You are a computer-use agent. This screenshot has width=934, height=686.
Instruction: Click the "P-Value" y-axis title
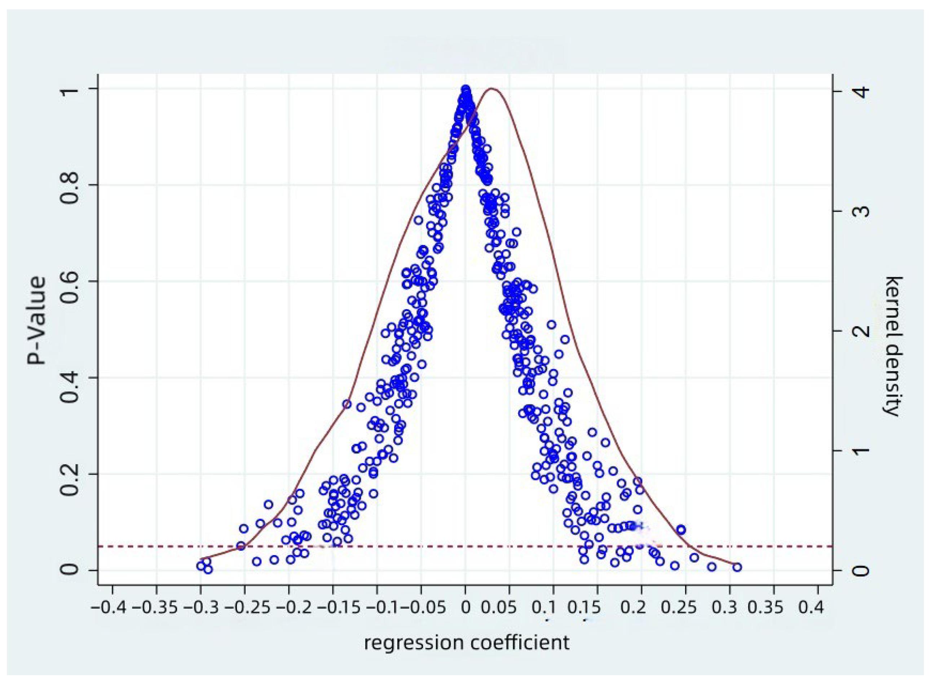36,321
